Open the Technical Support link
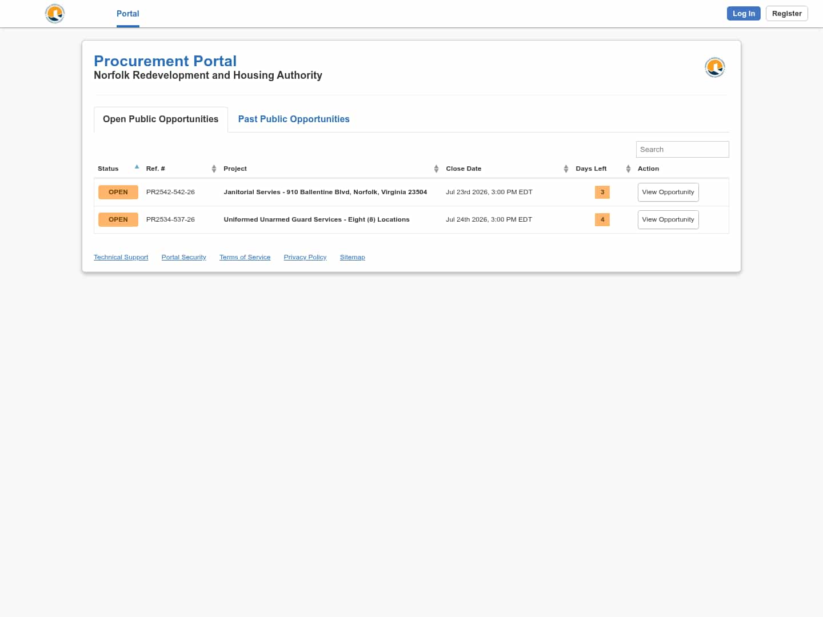This screenshot has width=823, height=617. pos(121,257)
